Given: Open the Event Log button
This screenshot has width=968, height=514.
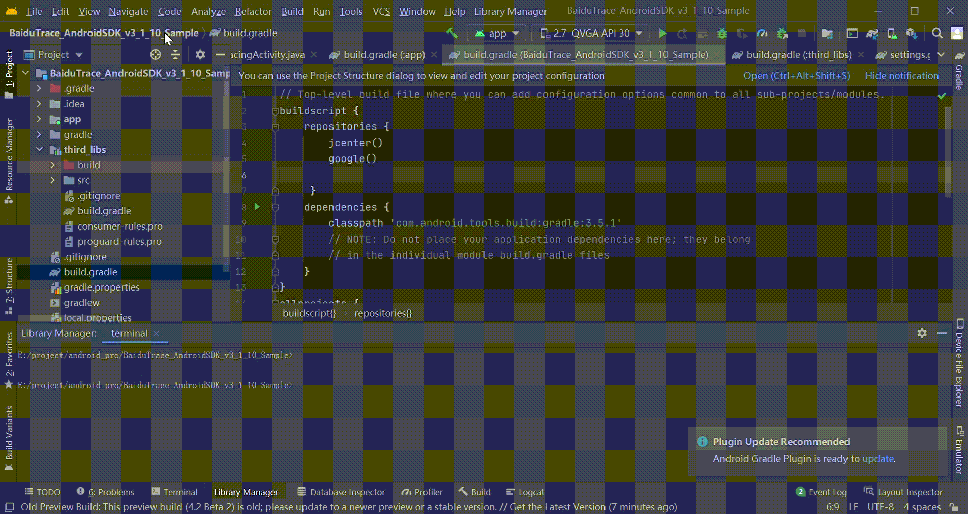Looking at the screenshot, I should click(x=822, y=492).
